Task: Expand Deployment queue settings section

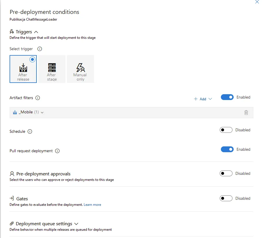Action: [x=76, y=224]
